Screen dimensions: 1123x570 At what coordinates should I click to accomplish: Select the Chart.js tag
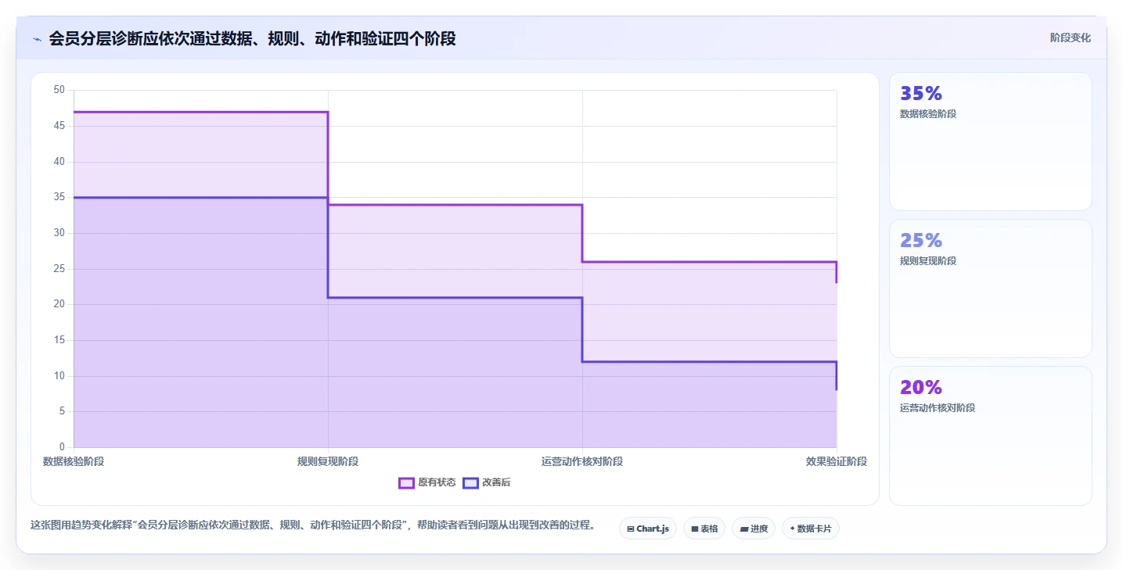click(648, 529)
